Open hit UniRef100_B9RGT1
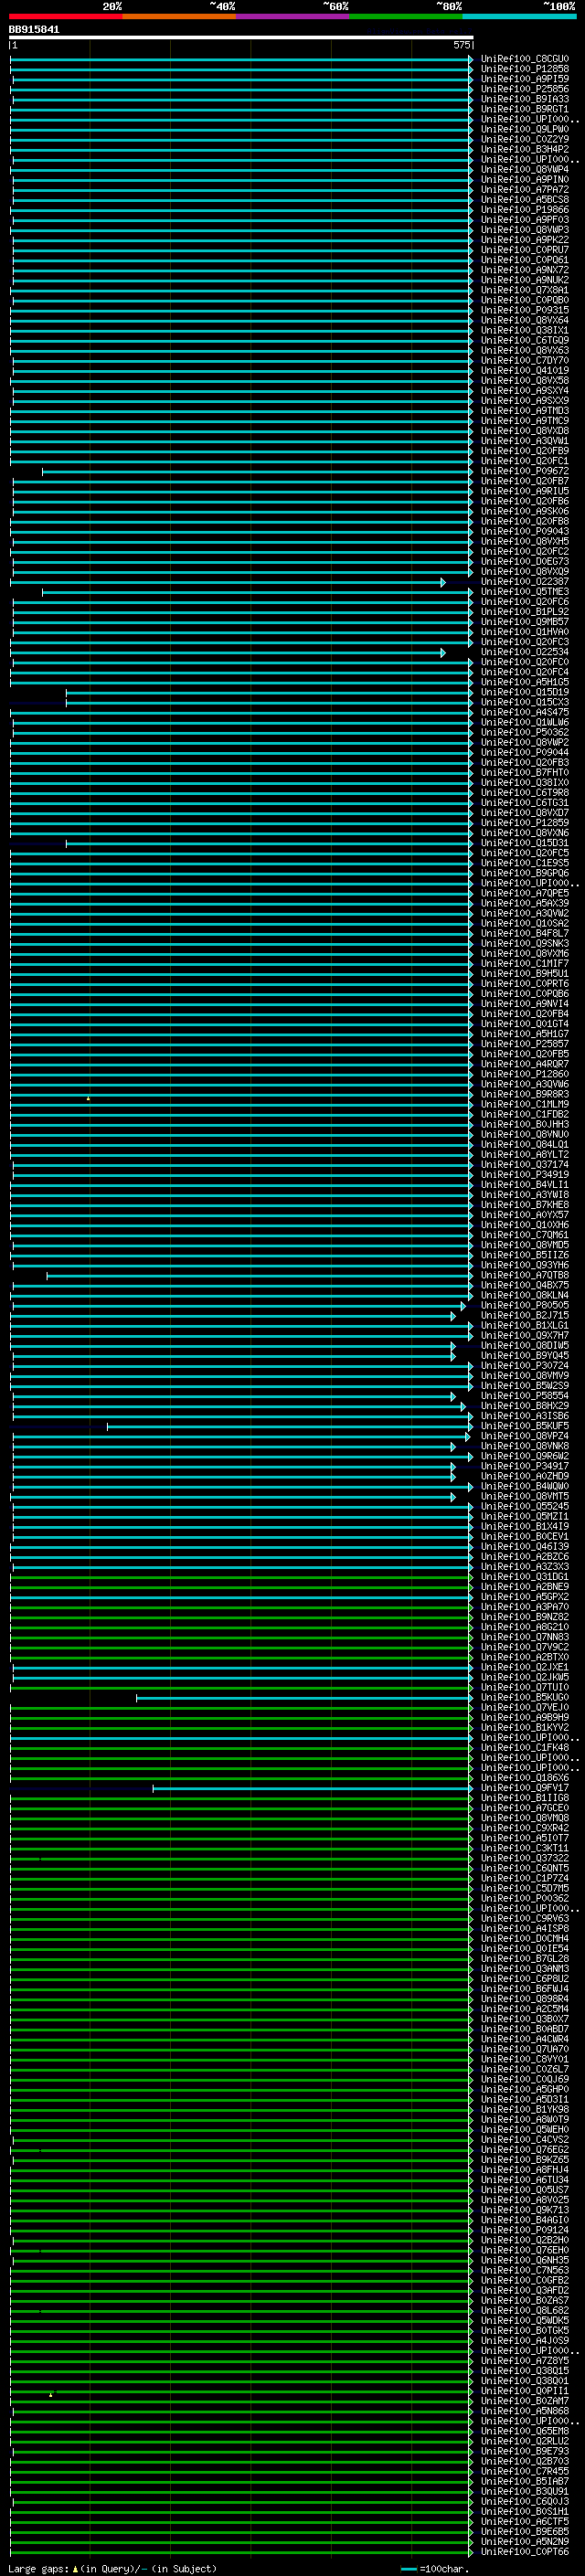 click(x=524, y=109)
